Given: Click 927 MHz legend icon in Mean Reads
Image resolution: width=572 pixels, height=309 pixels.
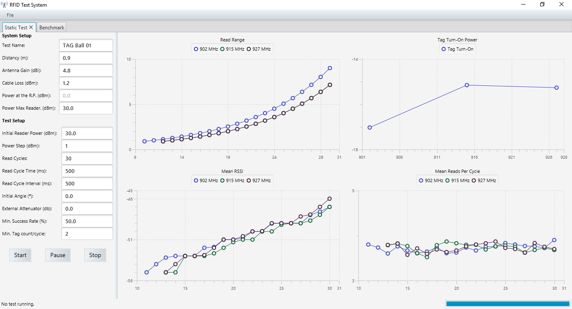Looking at the screenshot, I should pyautogui.click(x=474, y=180).
